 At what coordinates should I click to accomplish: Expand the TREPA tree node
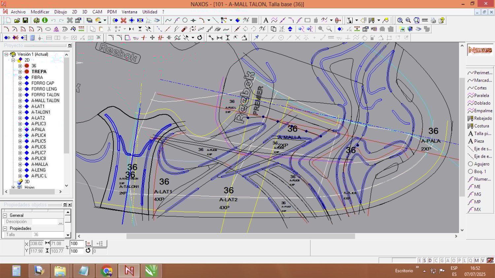20,72
